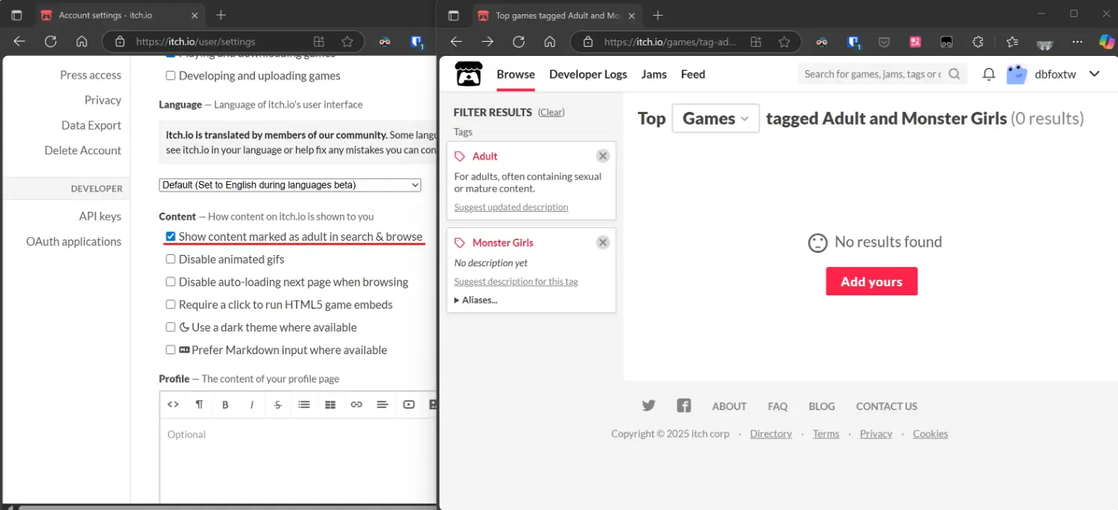The image size is (1118, 510).
Task: Open Favorites list in right browser toolbar
Action: tap(1011, 42)
